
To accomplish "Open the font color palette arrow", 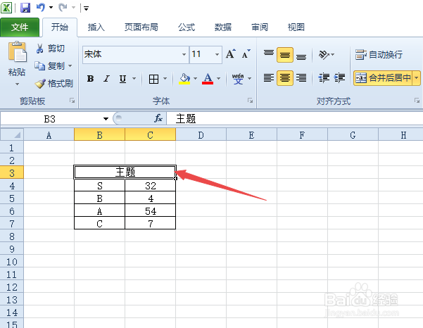I will coord(218,79).
